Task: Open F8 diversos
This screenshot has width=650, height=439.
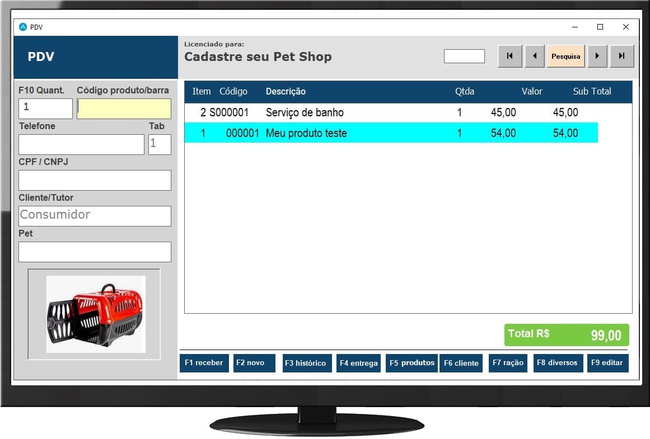Action: pyautogui.click(x=557, y=363)
